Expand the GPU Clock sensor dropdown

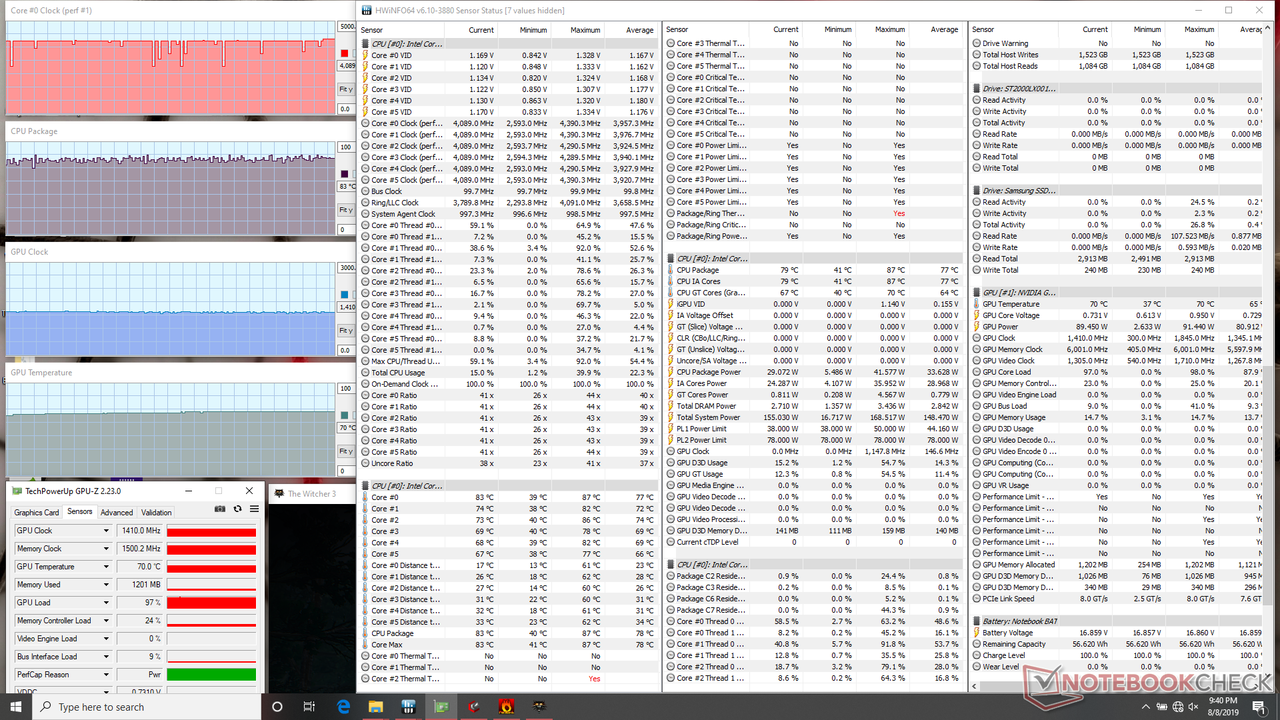[106, 531]
